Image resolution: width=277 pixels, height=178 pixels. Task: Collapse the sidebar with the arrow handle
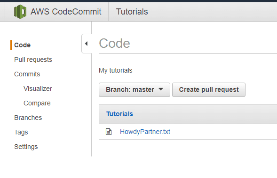coord(86,44)
